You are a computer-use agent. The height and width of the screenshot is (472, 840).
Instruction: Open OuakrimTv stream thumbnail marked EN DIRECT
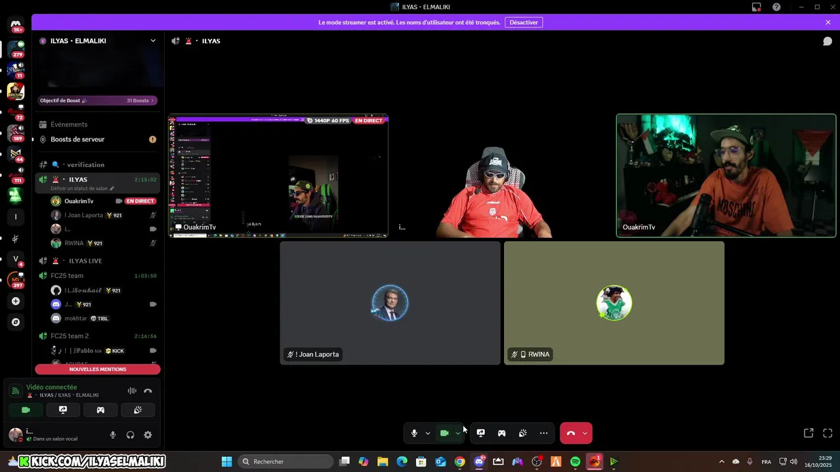point(278,176)
